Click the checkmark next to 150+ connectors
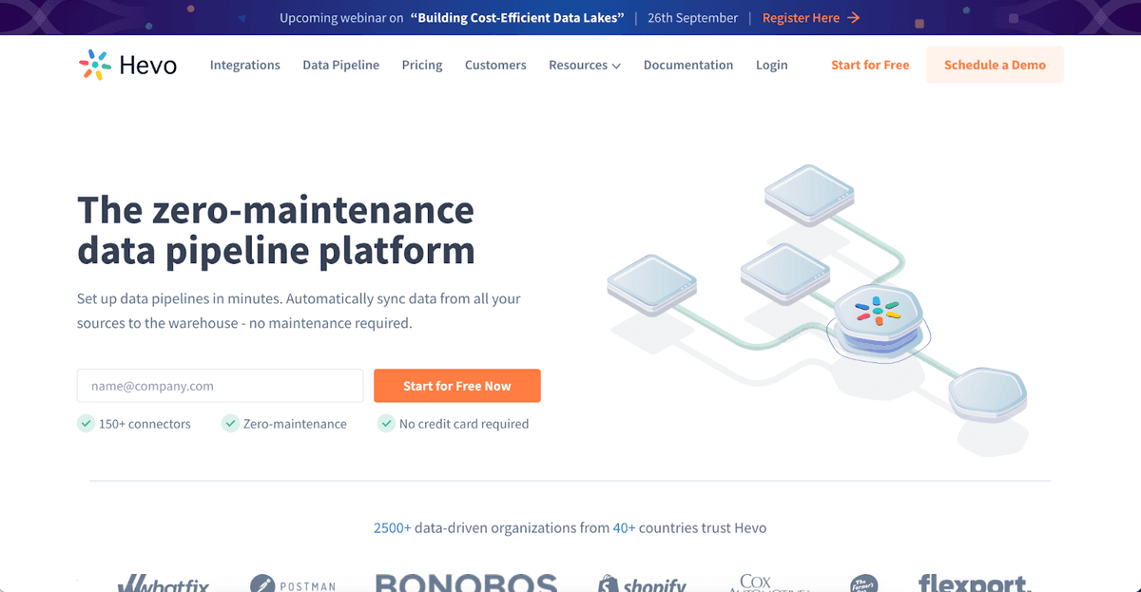The height and width of the screenshot is (592, 1141). (86, 424)
